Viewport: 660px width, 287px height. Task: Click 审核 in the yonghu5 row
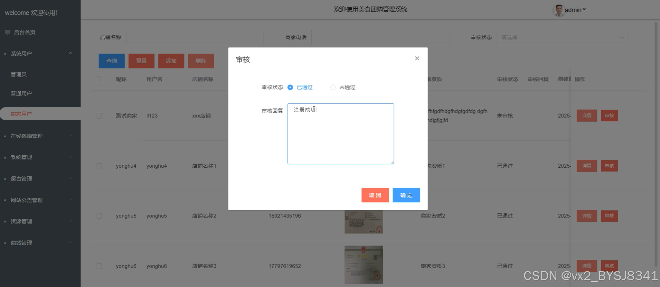[609, 216]
